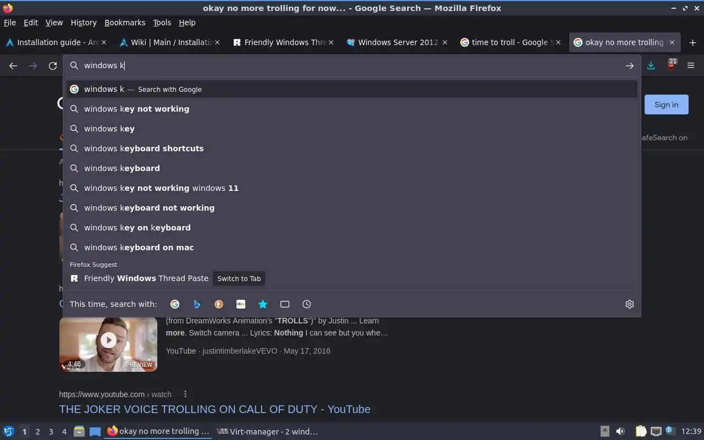Open the Firefox hamburger application menu
Viewport: 704px width, 440px height.
pyautogui.click(x=691, y=65)
